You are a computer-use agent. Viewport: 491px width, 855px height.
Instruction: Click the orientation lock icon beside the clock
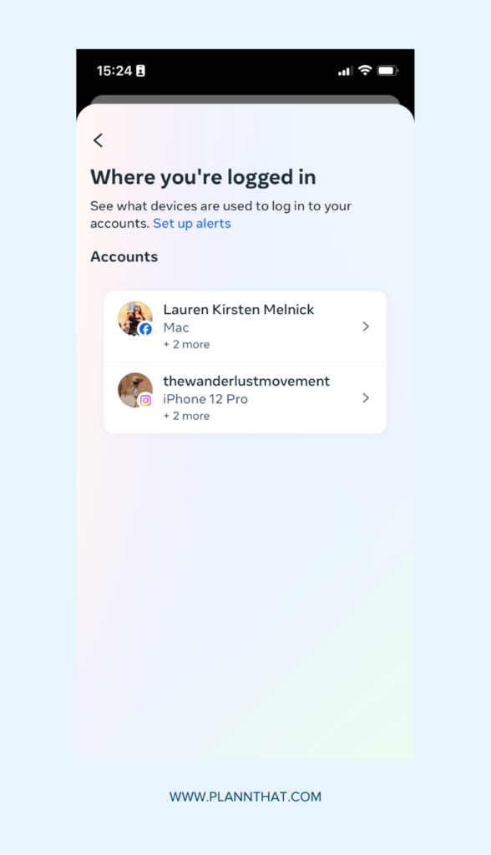tap(139, 71)
